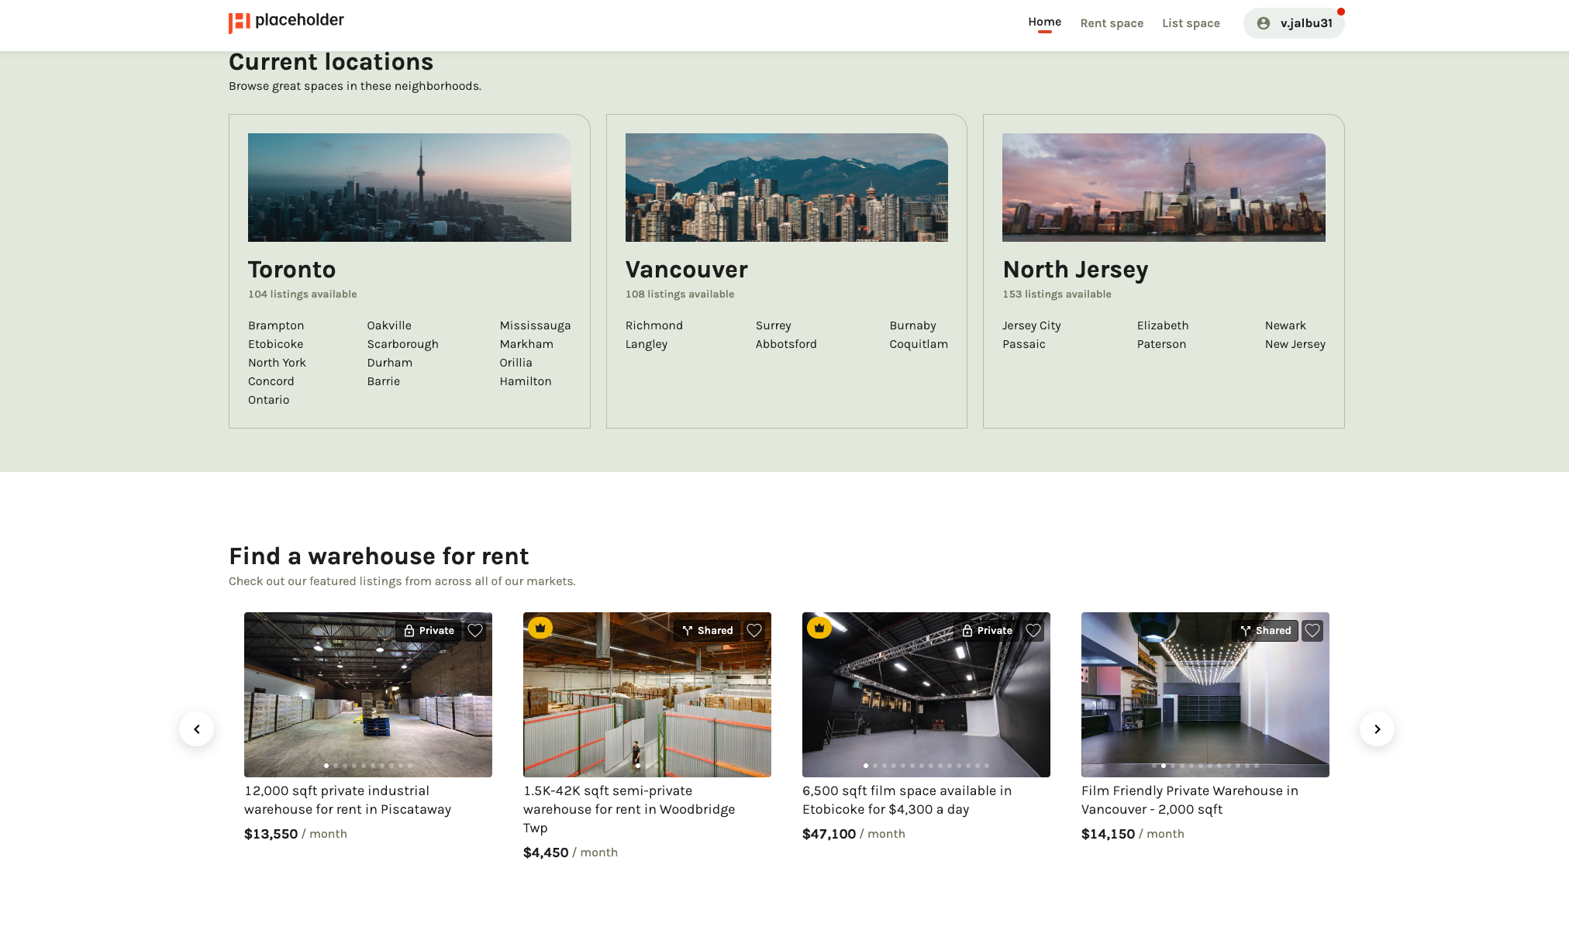The height and width of the screenshot is (930, 1569).
Task: Click the left carousel arrow
Action: click(x=198, y=728)
